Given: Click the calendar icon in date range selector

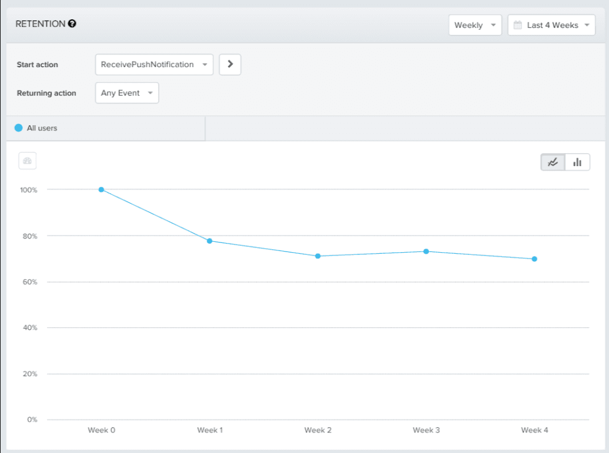Looking at the screenshot, I should (517, 25).
